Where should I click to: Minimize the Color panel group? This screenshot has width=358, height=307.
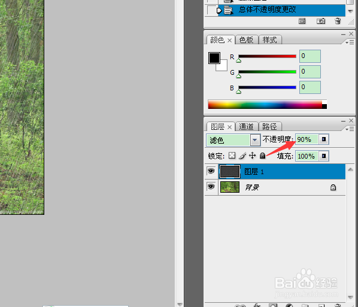pos(343,35)
